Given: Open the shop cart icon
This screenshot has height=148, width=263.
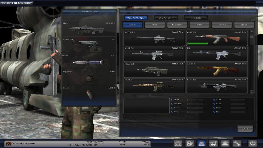Looking at the screenshot, I should pos(213,143).
